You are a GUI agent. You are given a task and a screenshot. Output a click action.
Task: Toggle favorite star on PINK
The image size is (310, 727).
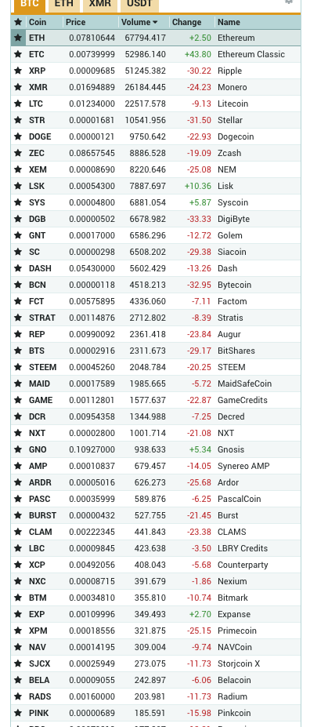(18, 713)
